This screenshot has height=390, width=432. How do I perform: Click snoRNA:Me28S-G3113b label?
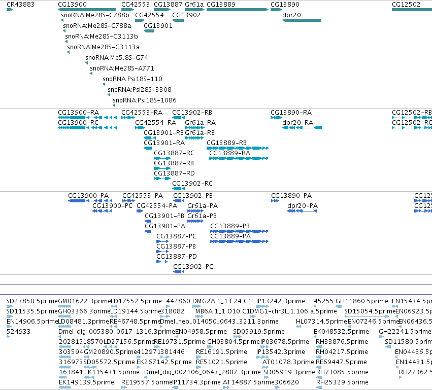[102, 37]
